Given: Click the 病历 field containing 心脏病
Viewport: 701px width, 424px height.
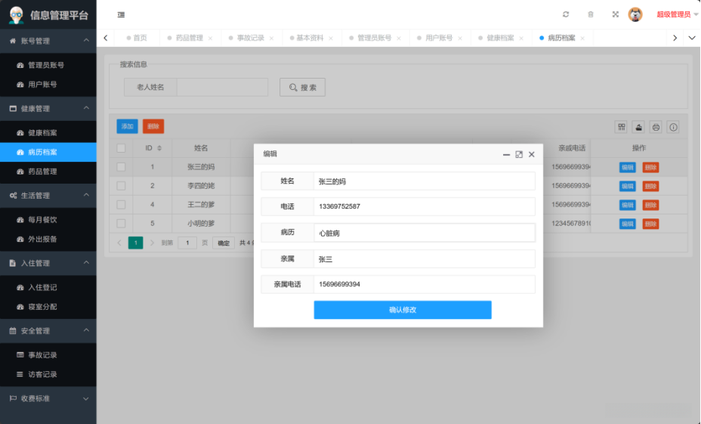Looking at the screenshot, I should point(425,233).
